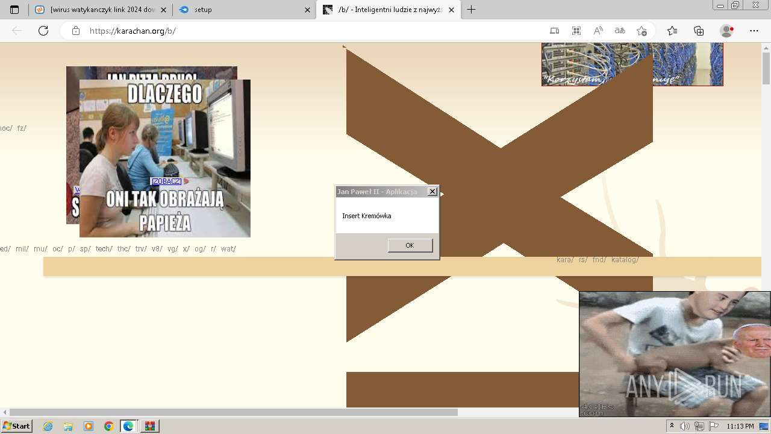The height and width of the screenshot is (434, 771).
Task: Close the /b/ tab
Action: 451,10
